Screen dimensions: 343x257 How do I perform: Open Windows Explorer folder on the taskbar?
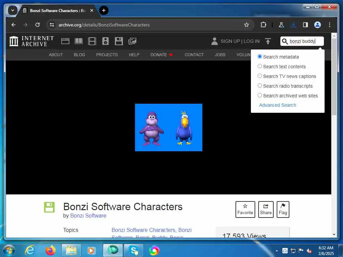pyautogui.click(x=71, y=250)
